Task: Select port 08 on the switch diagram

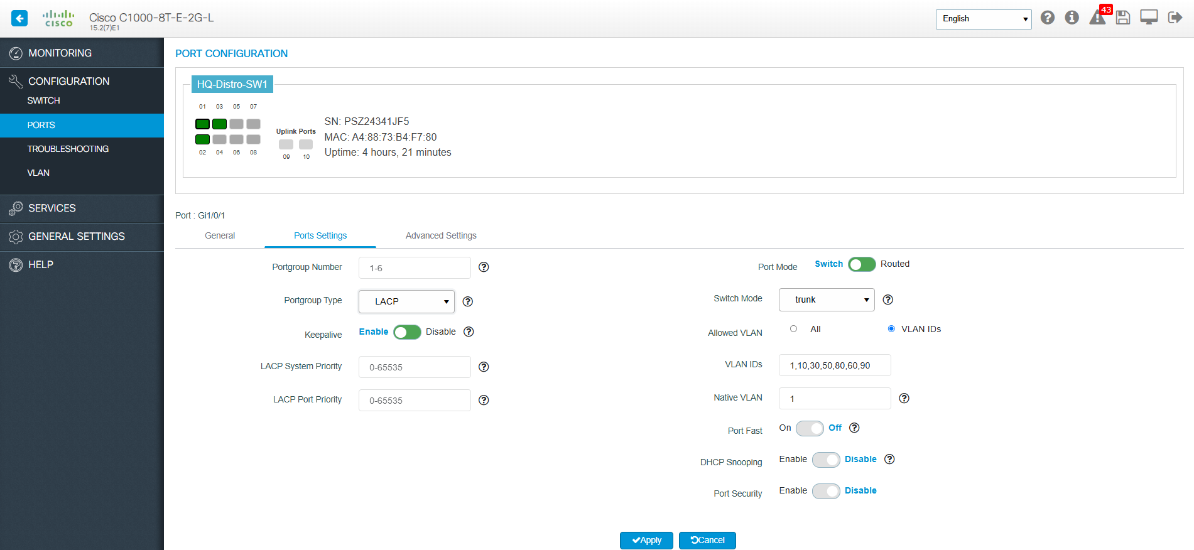Action: [x=253, y=139]
